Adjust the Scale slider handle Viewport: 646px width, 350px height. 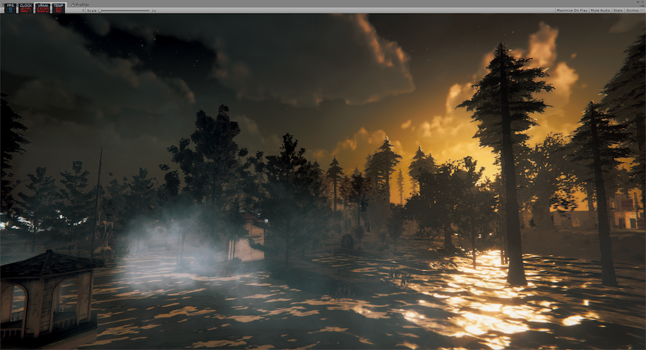[100, 10]
